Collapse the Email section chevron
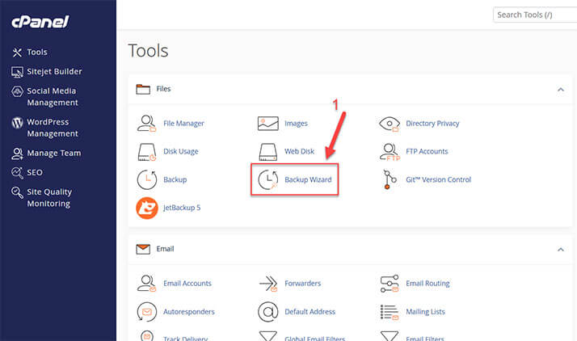 [559, 250]
